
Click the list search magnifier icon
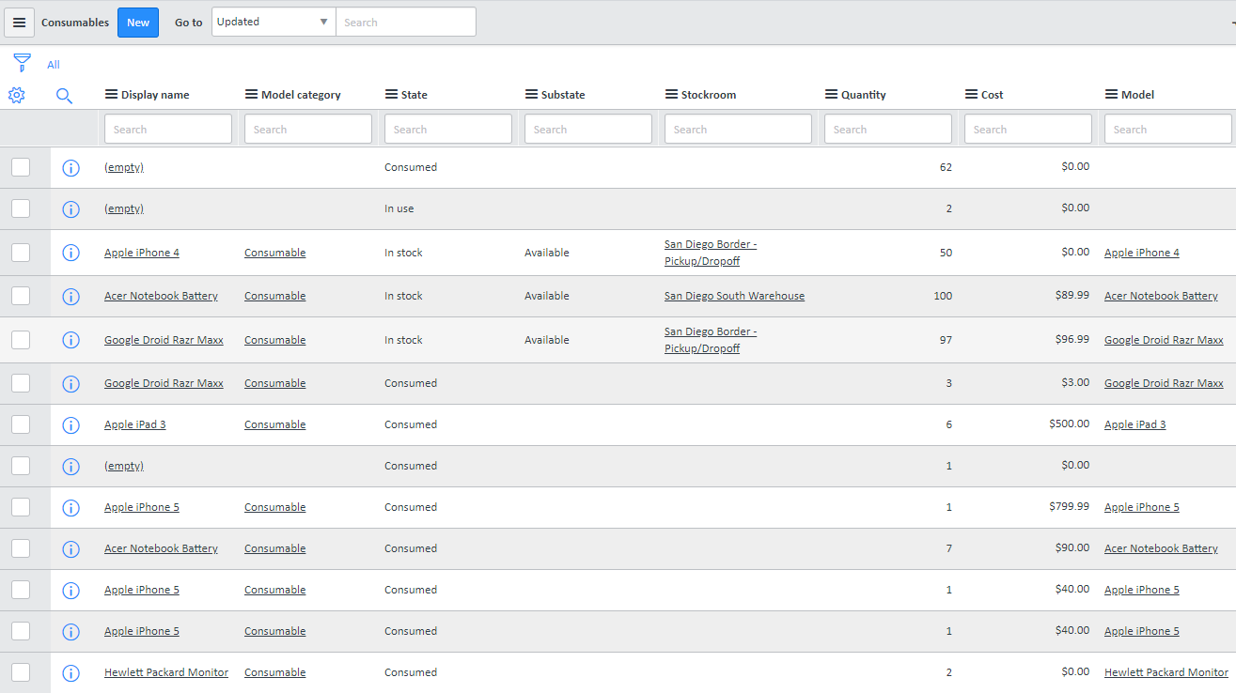coord(64,96)
